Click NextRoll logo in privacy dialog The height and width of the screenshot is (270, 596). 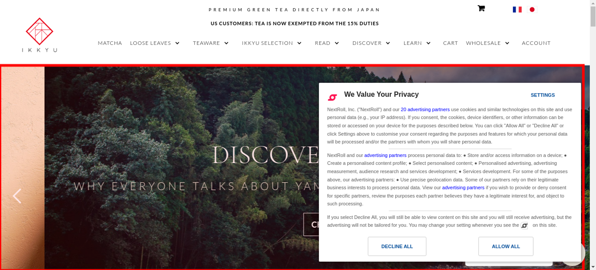pyautogui.click(x=332, y=97)
